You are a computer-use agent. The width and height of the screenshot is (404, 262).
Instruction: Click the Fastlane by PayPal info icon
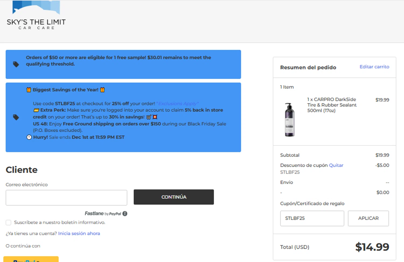pos(125,214)
